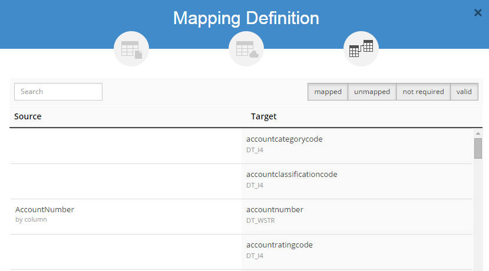Open the AccountNumber source mapping
Image resolution: width=489 pixels, height=271 pixels.
click(45, 210)
